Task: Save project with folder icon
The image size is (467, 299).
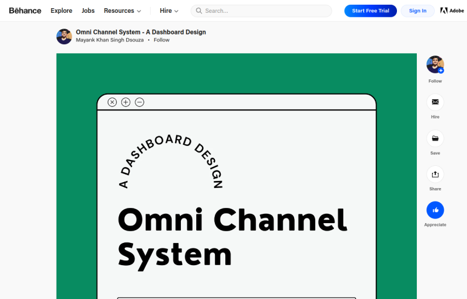Action: point(435,138)
